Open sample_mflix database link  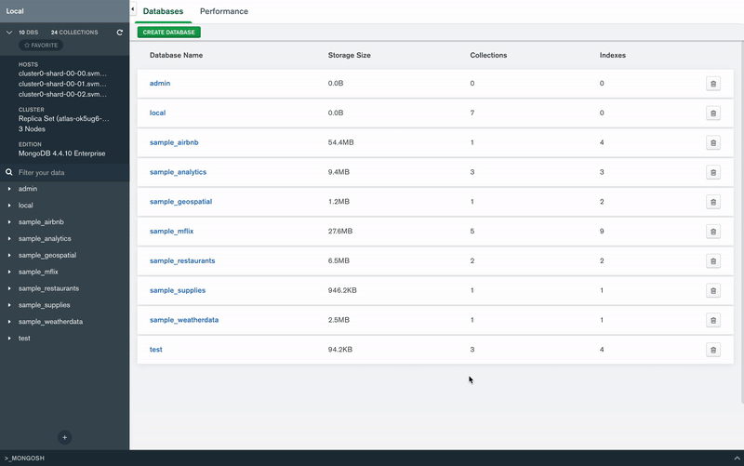tap(172, 231)
